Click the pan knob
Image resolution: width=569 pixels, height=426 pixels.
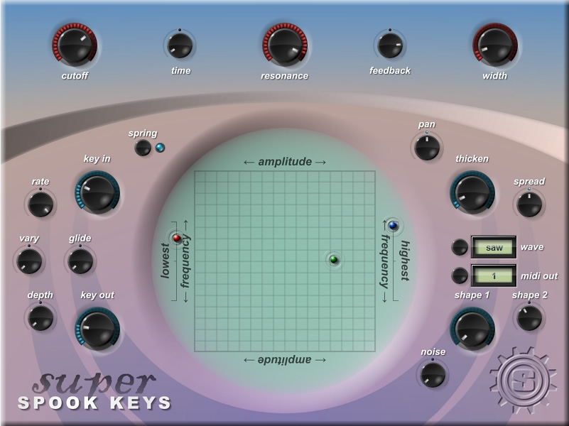pos(426,147)
